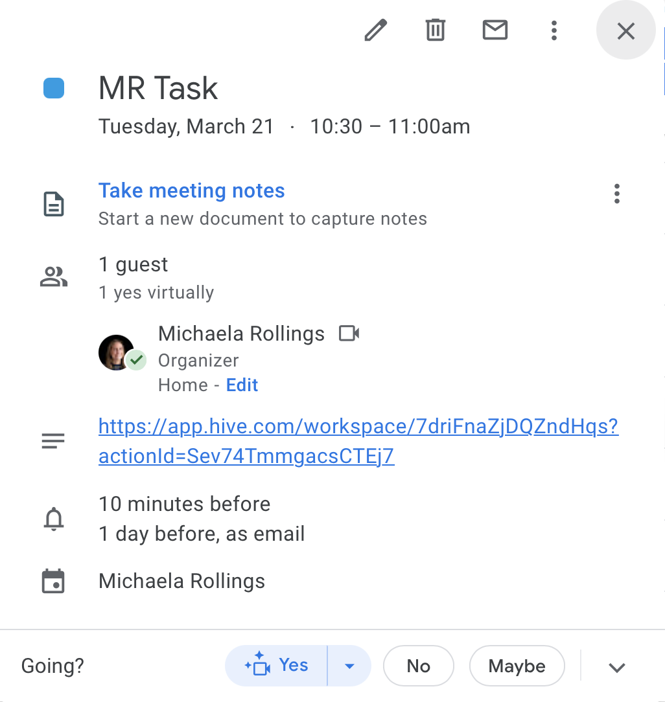Click the document icon beside meeting notes

pos(54,203)
